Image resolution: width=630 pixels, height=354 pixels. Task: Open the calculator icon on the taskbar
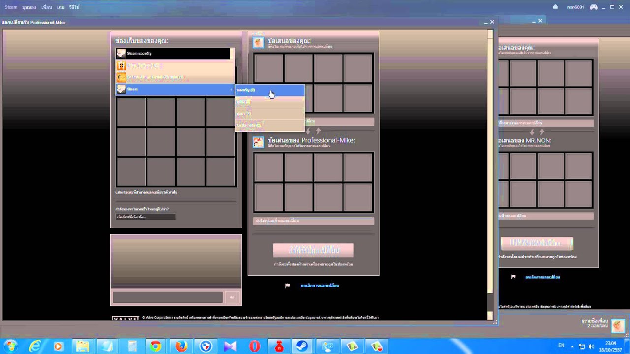pyautogui.click(x=132, y=346)
